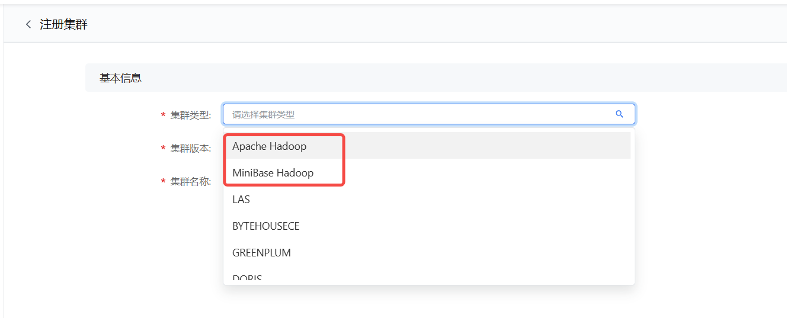Click the red asterisk before 集群类型

[163, 115]
